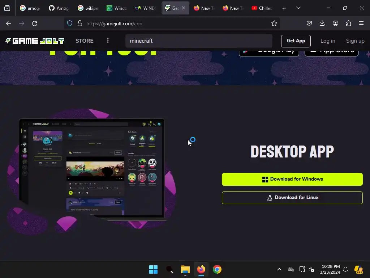
Task: Download the desktop app for Windows
Action: [x=292, y=179]
